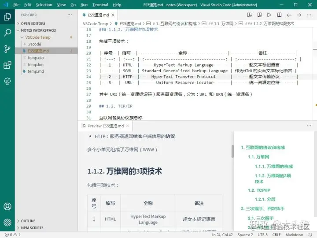Expand the OPEN EDITORS section
Image resolution: width=317 pixels, height=238 pixels.
click(33, 23)
